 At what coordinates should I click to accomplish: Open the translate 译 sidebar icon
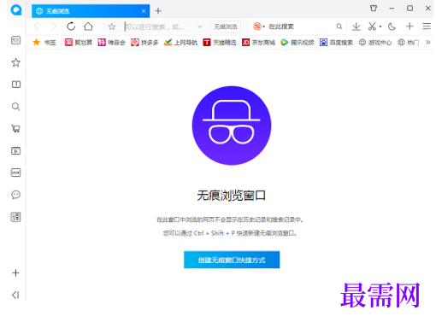pos(16,217)
